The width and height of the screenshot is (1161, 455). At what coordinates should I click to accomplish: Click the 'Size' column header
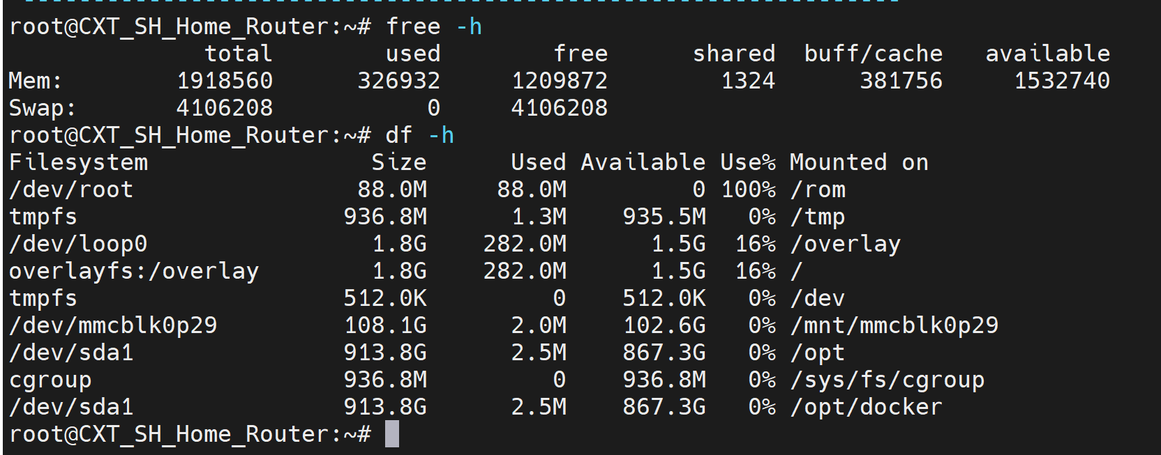pyautogui.click(x=399, y=162)
